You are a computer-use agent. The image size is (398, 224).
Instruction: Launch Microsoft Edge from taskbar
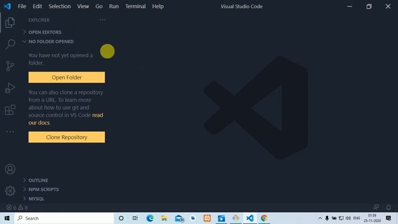150,218
